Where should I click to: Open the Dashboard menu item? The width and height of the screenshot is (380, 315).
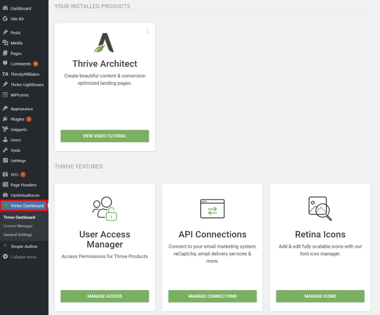21,8
